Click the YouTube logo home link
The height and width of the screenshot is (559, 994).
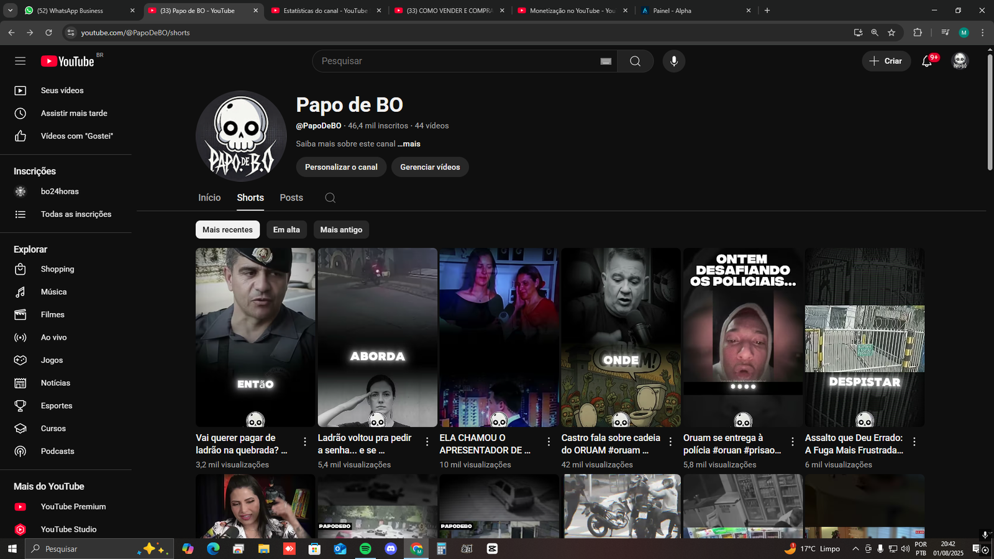click(68, 61)
